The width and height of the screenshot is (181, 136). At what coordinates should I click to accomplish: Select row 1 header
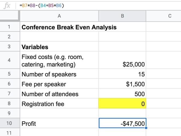point(9,27)
